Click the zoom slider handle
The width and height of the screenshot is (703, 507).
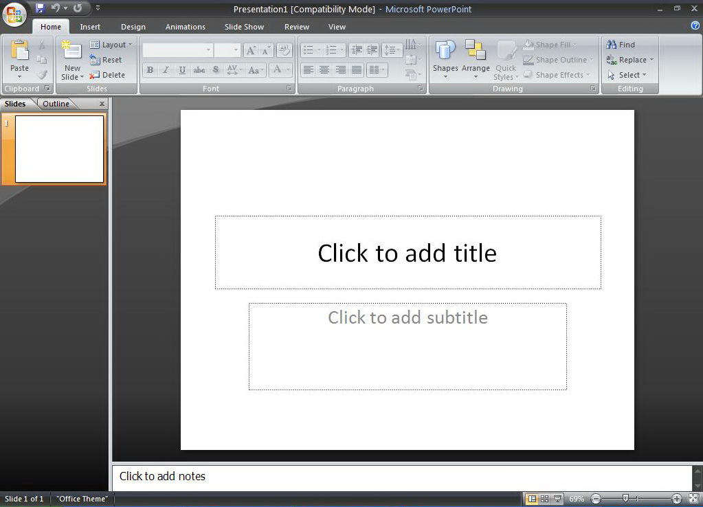click(x=625, y=498)
